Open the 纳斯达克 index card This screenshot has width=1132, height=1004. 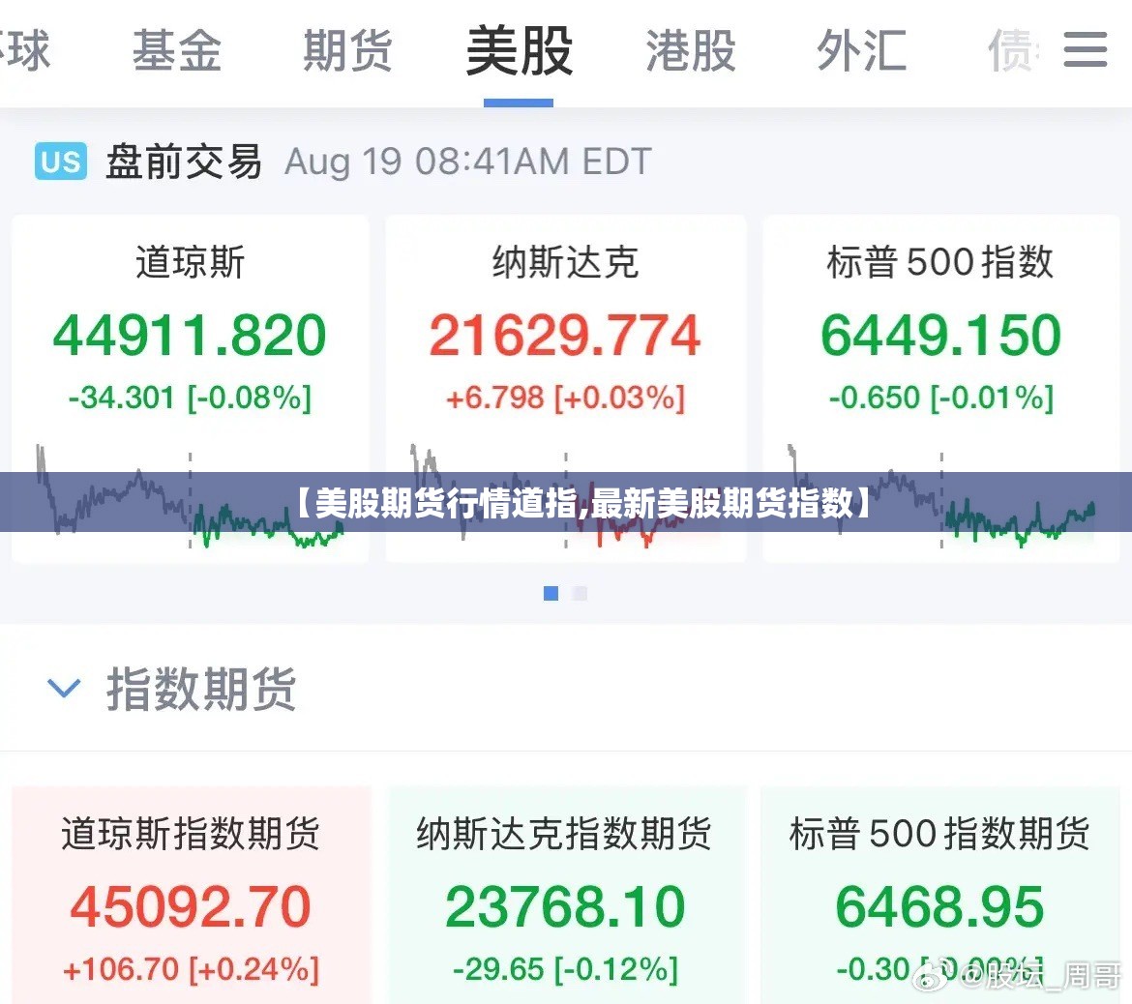(x=565, y=388)
